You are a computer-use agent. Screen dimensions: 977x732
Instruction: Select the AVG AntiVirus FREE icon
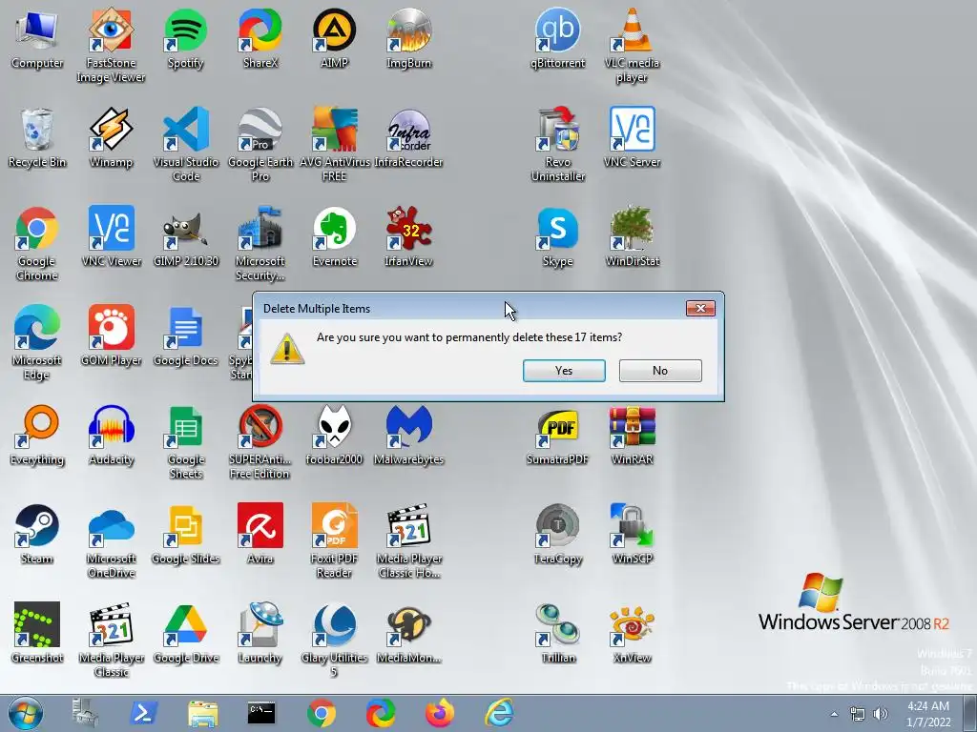click(x=334, y=145)
